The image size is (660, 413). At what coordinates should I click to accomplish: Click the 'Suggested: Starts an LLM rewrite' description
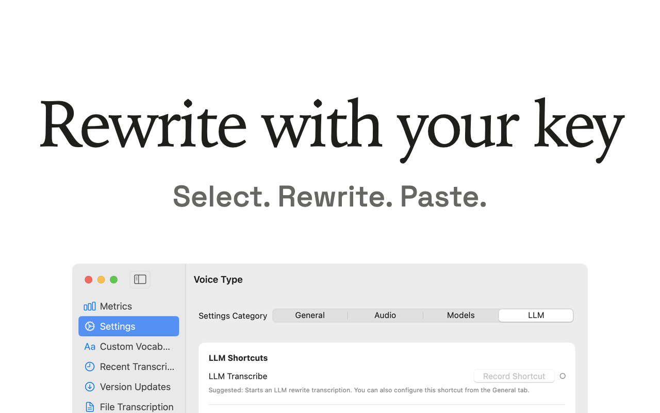click(x=369, y=390)
